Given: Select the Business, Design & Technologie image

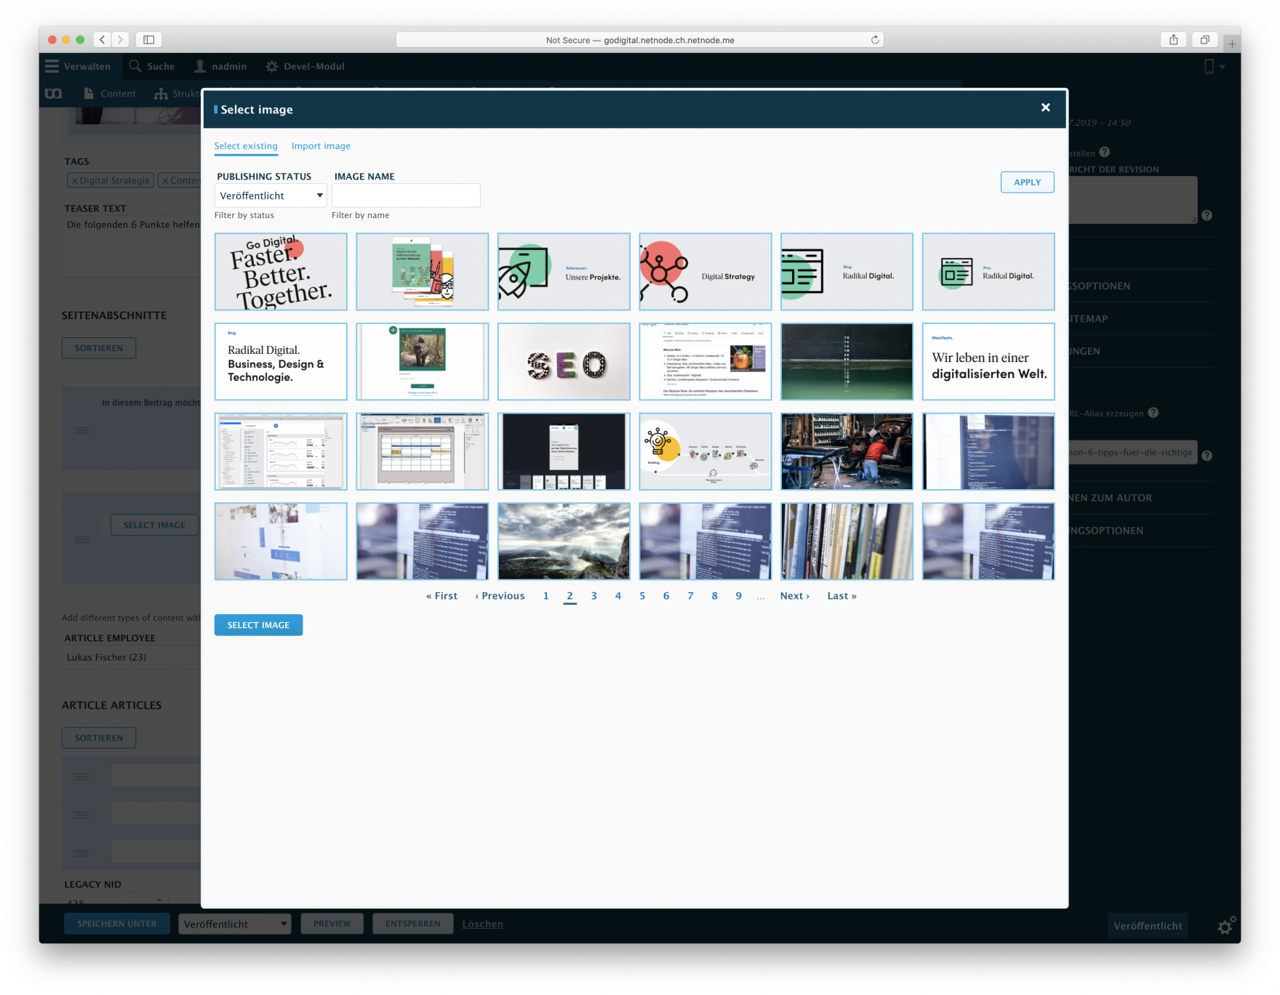Looking at the screenshot, I should pos(281,361).
